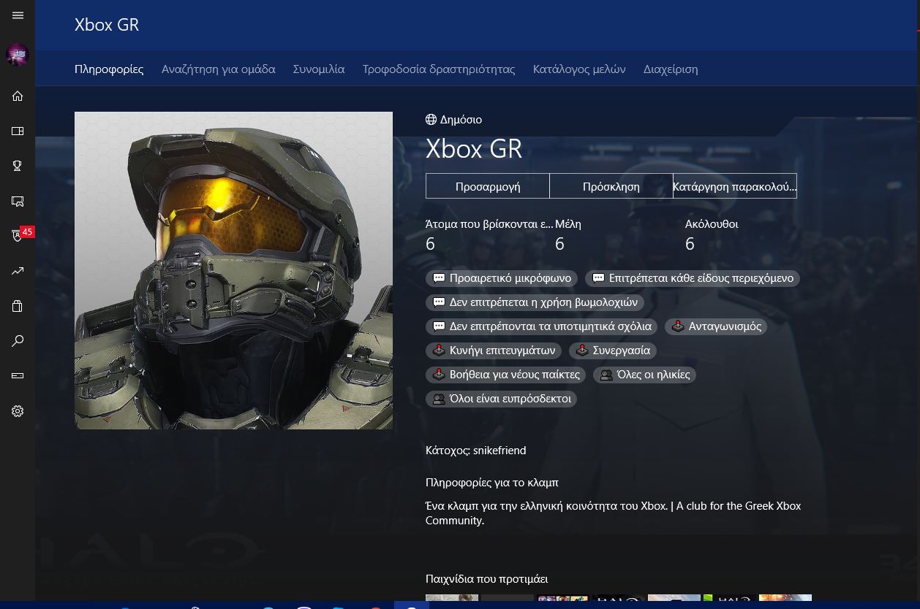This screenshot has width=920, height=609.
Task: Click the Ακόλουθοι count of 6
Action: (x=690, y=244)
